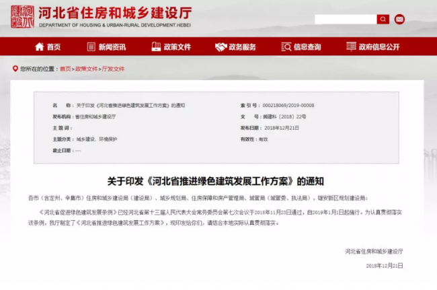Click the search icon beside 信息查询
The height and width of the screenshot is (290, 437).
click(286, 46)
